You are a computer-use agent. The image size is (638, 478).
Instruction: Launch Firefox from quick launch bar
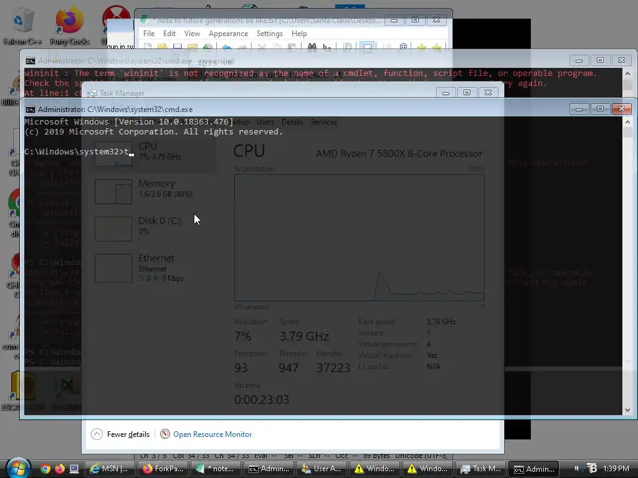click(60, 469)
